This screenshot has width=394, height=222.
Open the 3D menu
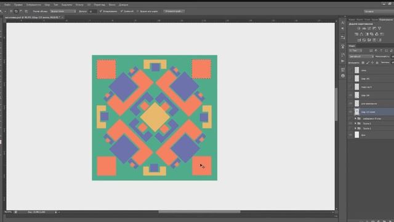(89, 4)
